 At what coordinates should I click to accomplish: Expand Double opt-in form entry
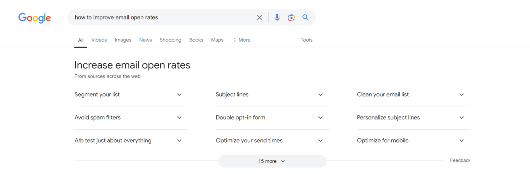pos(272,118)
